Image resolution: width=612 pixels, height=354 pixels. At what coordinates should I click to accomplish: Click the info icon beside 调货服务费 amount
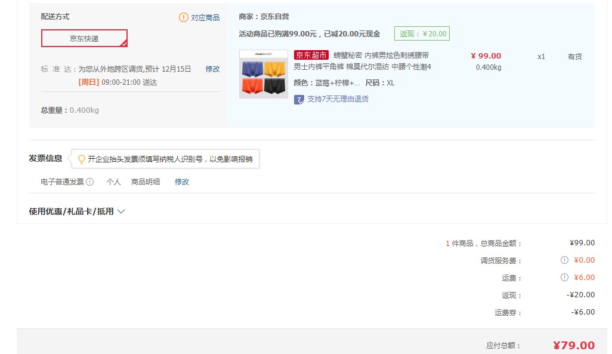(564, 260)
